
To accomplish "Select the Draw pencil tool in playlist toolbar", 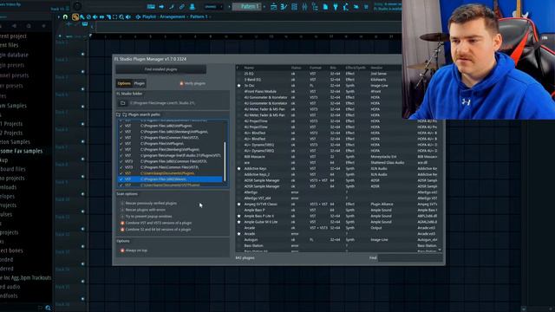I will click(x=75, y=16).
